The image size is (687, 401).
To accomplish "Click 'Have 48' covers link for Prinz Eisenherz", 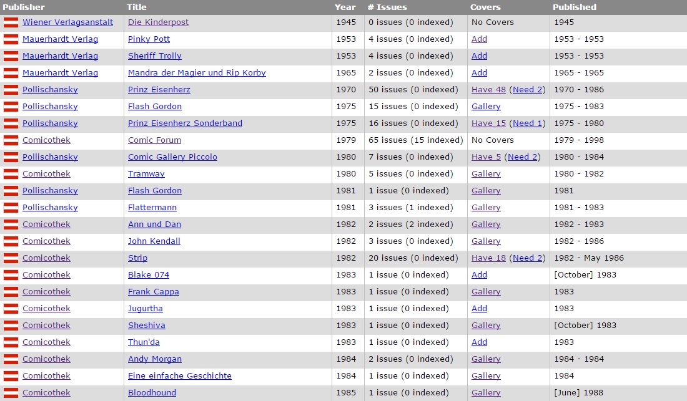I will pyautogui.click(x=488, y=90).
